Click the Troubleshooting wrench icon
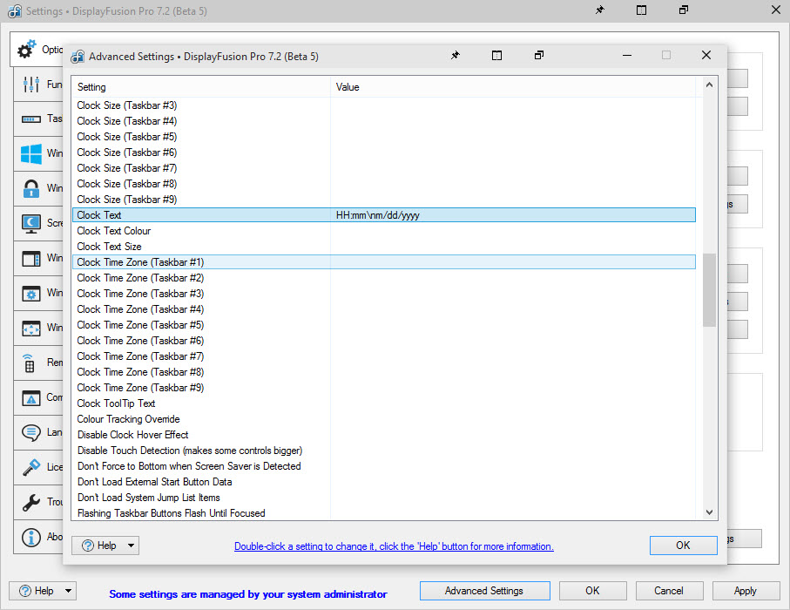Viewport: 790px width, 610px height. click(x=31, y=503)
